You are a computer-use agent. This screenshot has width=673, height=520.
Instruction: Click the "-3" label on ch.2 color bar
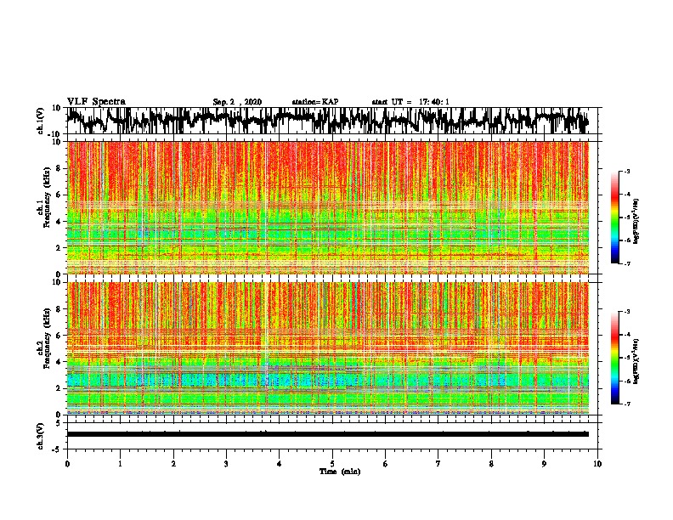point(626,312)
